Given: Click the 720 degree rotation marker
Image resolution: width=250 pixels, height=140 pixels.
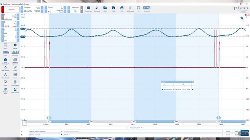Looking at the screenshot, I should tap(219, 122).
